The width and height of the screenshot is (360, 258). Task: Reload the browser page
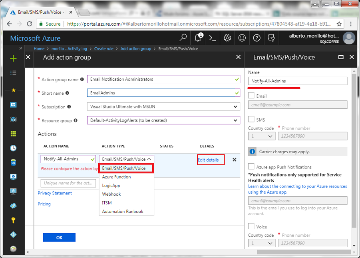click(x=30, y=24)
